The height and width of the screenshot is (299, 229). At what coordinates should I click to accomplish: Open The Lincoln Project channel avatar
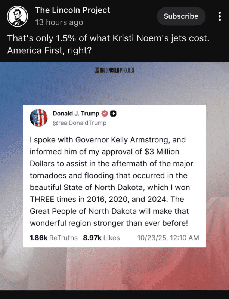[18, 16]
